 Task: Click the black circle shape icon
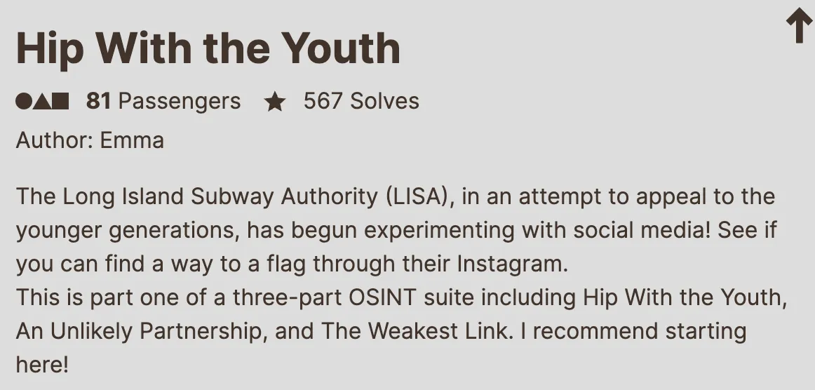(x=24, y=102)
